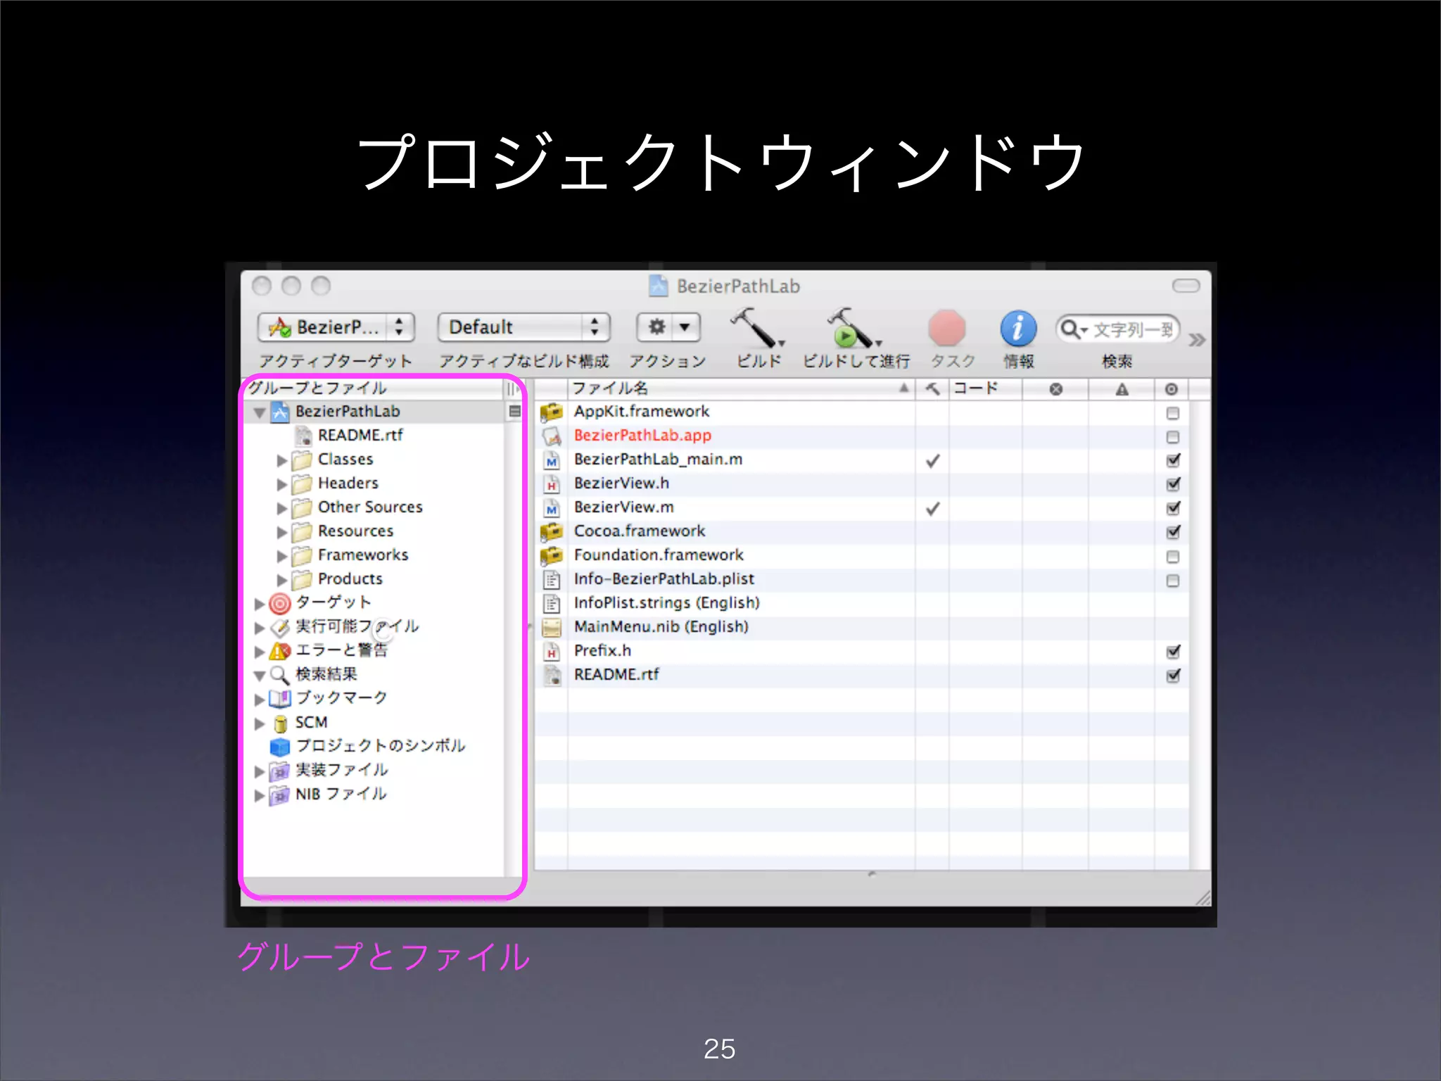This screenshot has width=1441, height=1081.
Task: Click the window toolbar toggle pill button
Action: coord(1186,286)
